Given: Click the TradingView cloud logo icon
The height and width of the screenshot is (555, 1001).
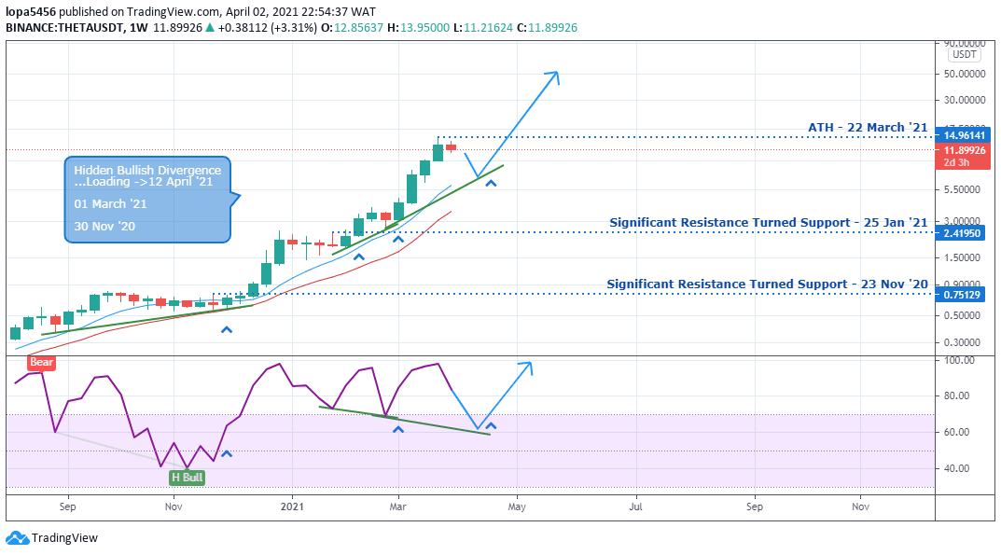Looking at the screenshot, I should pyautogui.click(x=17, y=538).
